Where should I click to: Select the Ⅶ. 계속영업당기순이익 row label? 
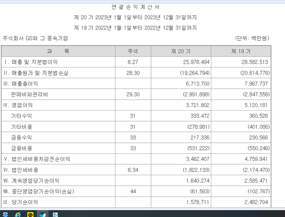click(x=31, y=180)
